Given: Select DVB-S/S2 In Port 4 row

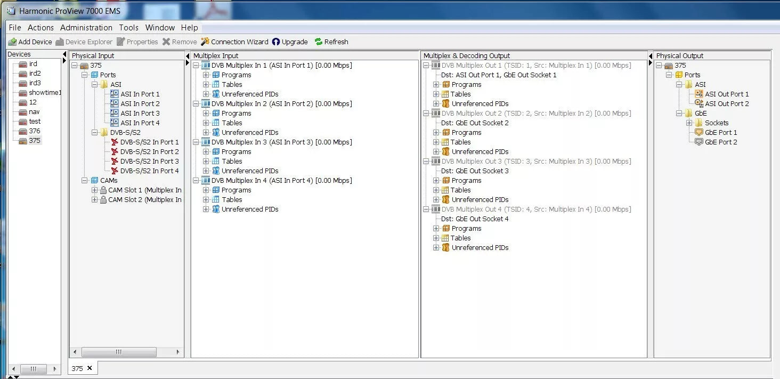Looking at the screenshot, I should [x=149, y=171].
